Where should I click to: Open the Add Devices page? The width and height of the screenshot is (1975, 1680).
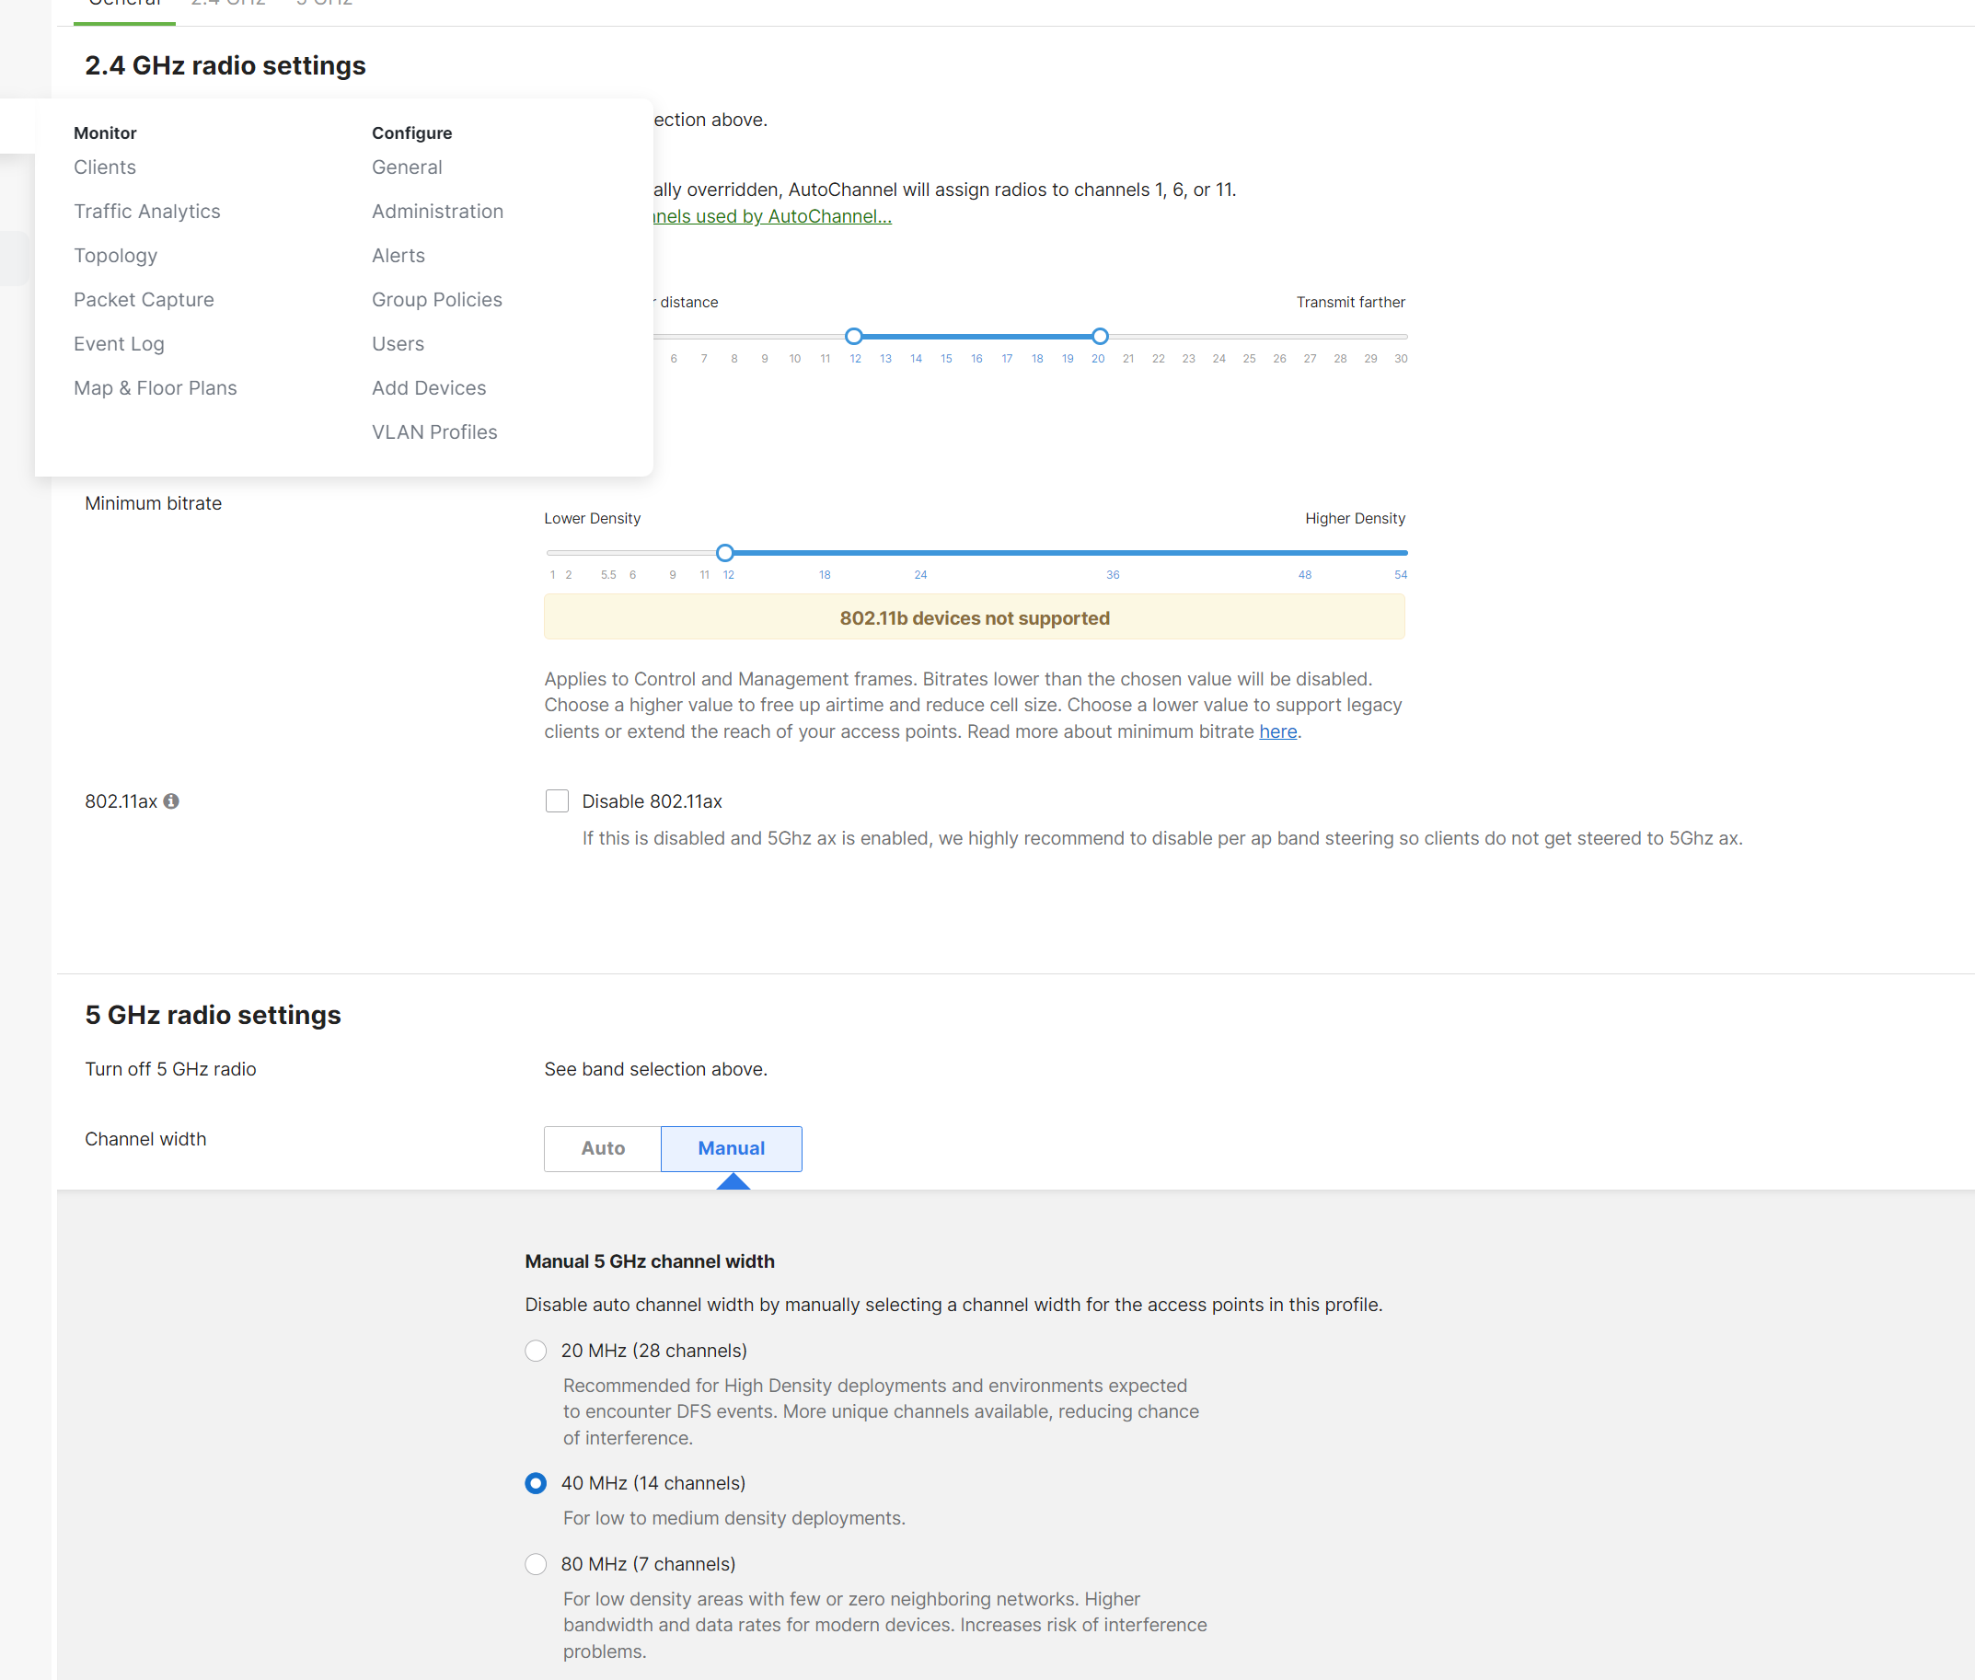pyautogui.click(x=429, y=387)
